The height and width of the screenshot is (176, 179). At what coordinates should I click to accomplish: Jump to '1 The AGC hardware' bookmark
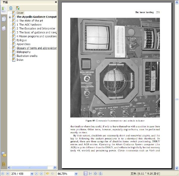(29, 25)
